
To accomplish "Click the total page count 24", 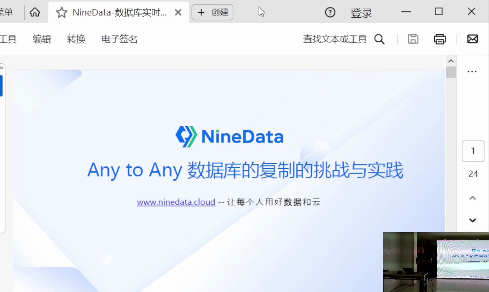I will tap(473, 174).
